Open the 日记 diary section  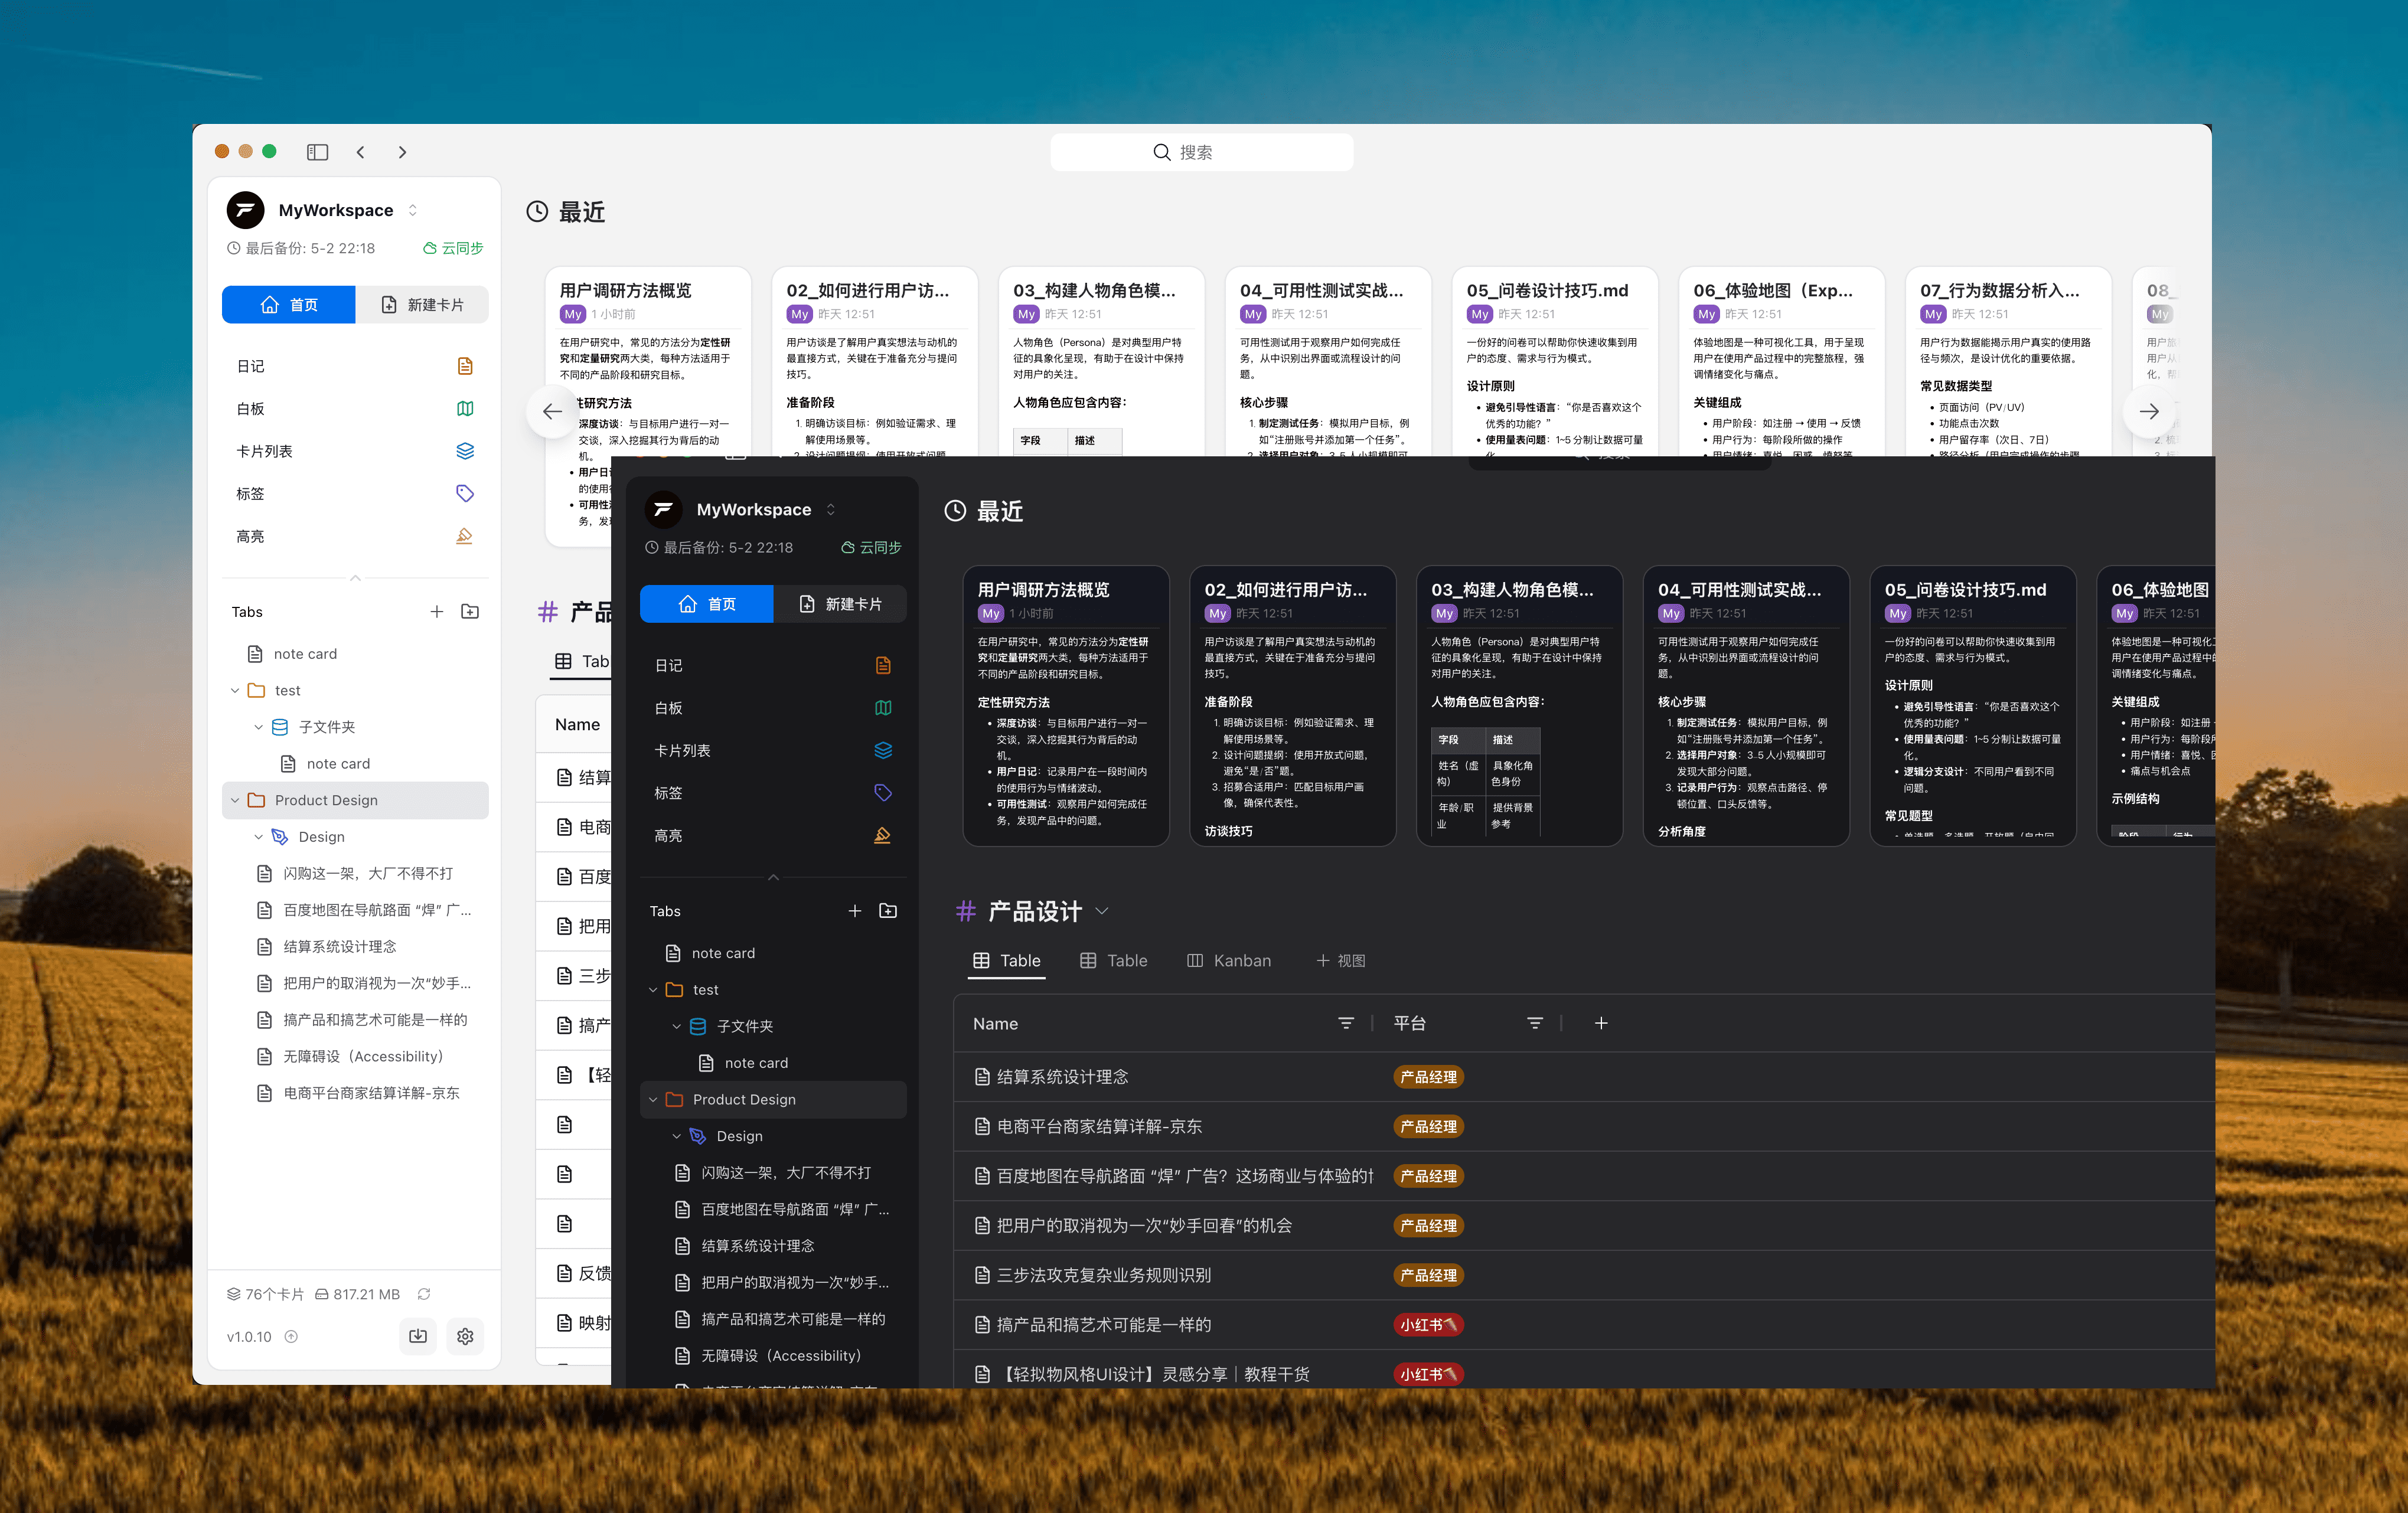click(668, 664)
